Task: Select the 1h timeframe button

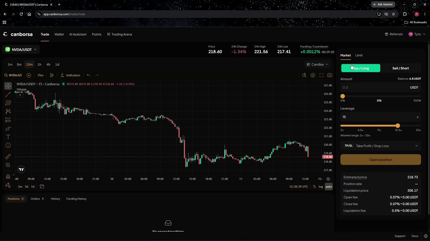Action: [39, 65]
